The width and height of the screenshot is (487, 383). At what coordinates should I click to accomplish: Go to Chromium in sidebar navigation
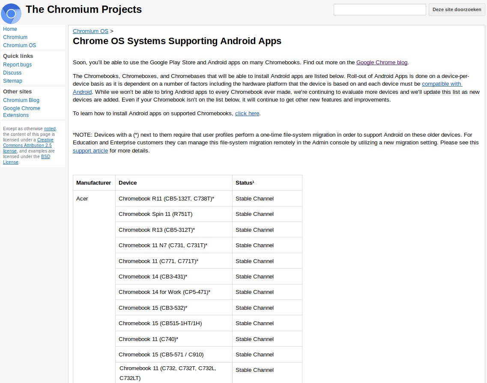coord(15,37)
